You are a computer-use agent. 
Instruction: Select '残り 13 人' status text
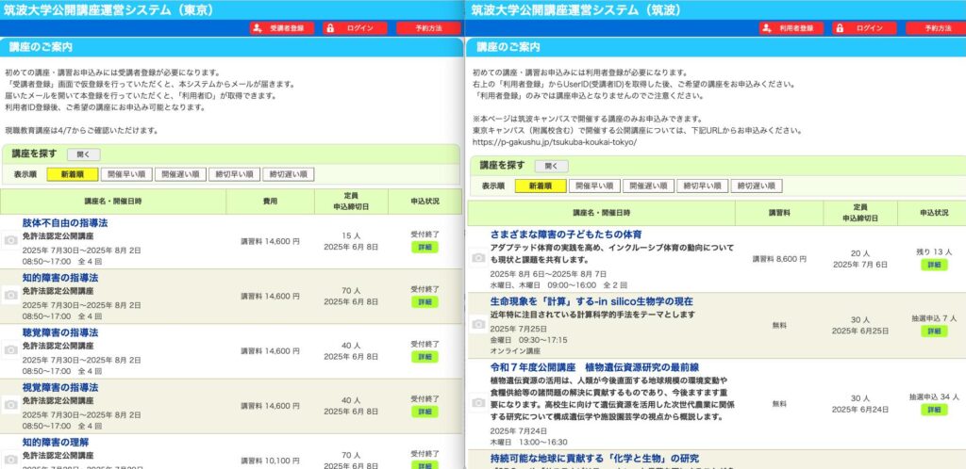point(934,252)
